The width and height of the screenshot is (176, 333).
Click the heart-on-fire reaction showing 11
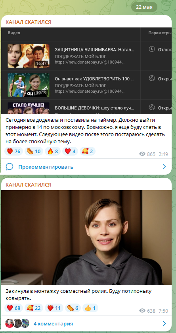point(54,308)
